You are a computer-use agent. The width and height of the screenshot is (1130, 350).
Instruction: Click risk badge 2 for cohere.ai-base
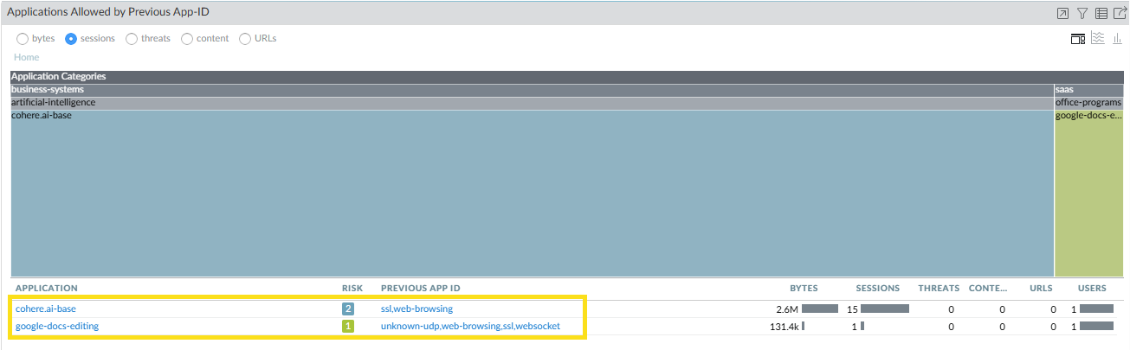(348, 309)
